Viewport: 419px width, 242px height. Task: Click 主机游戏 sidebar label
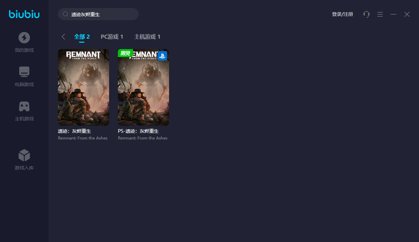(x=24, y=119)
